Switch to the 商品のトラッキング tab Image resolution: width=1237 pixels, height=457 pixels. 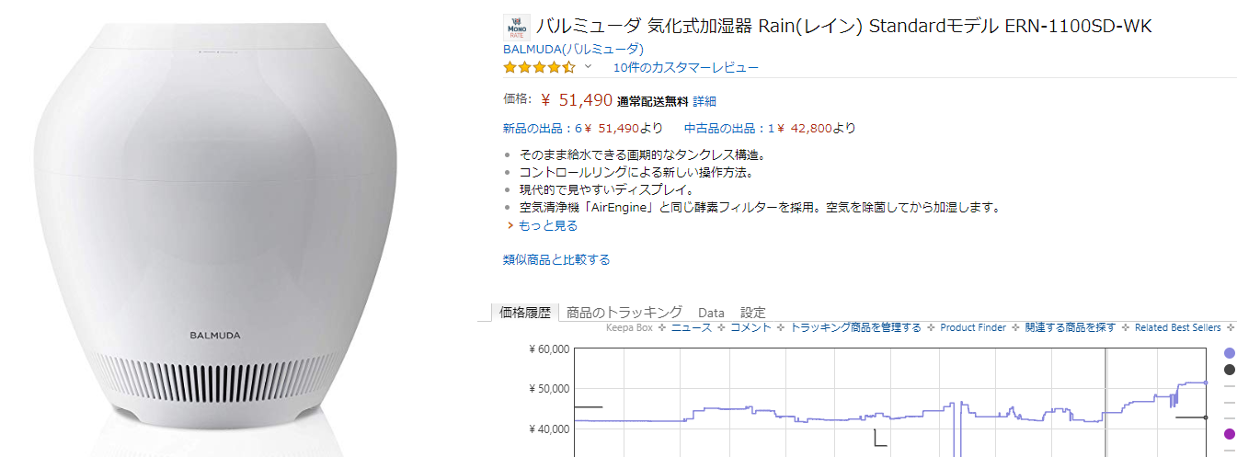pos(624,312)
